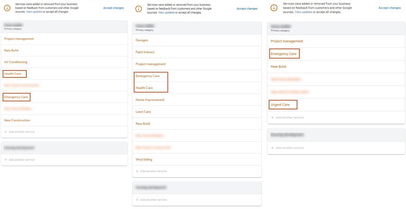The height and width of the screenshot is (209, 406).
Task: Click the plus icon below Vinyl Siding
Action: click(x=137, y=171)
